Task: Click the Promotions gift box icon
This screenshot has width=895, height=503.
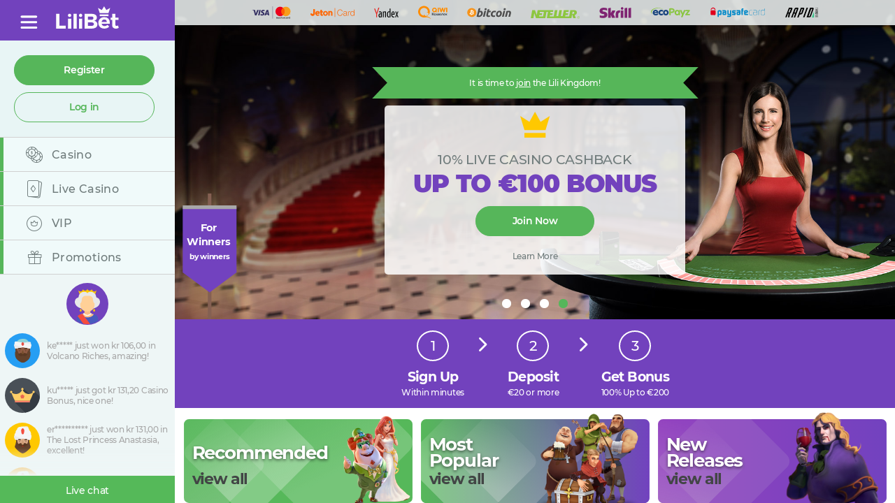Action: [x=35, y=257]
